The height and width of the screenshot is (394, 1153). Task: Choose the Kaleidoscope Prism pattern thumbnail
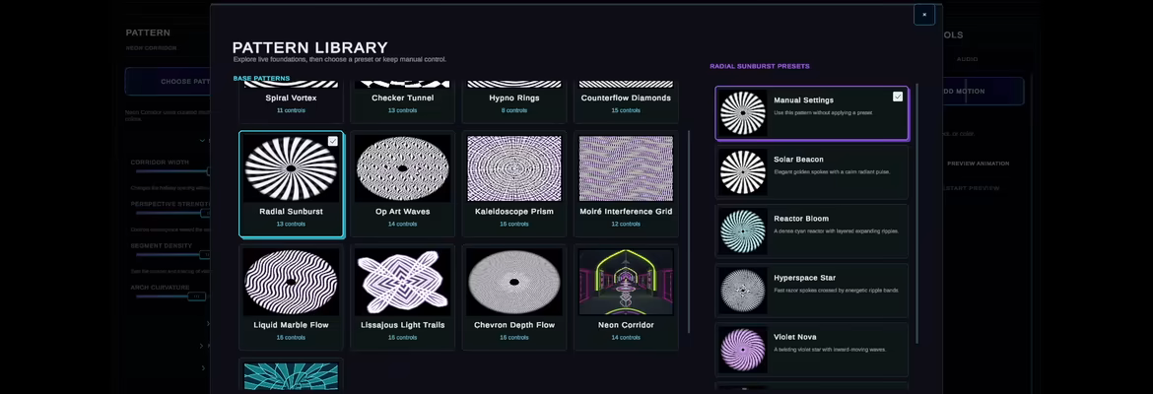514,168
